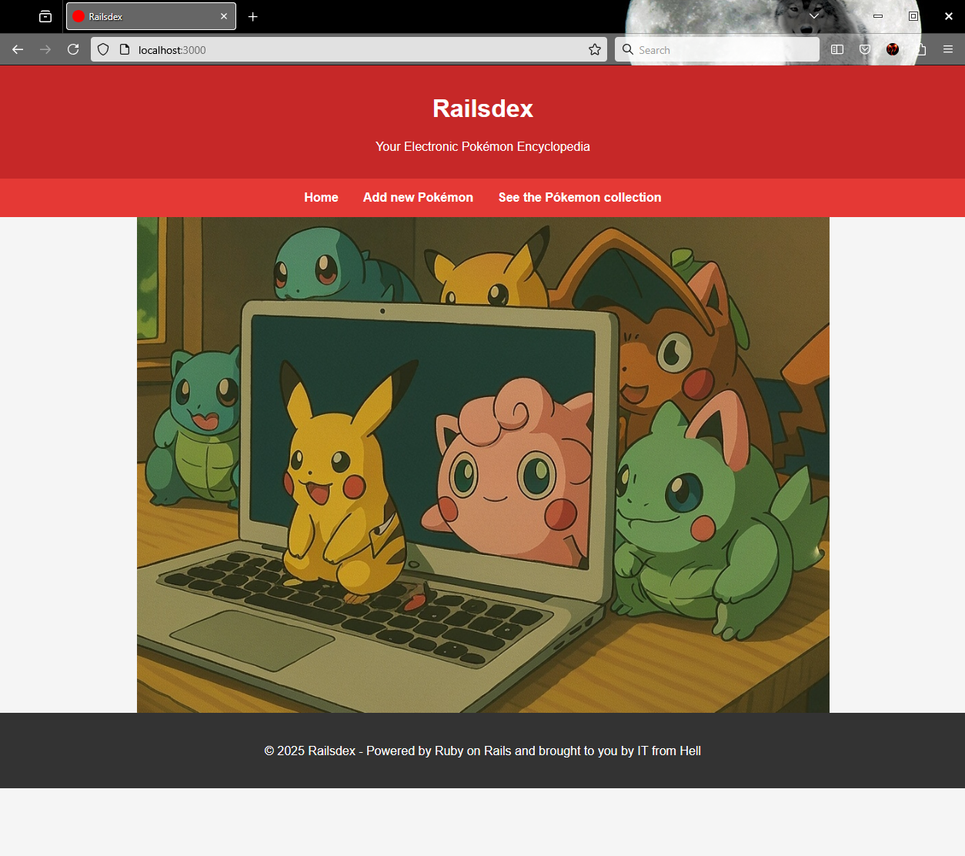This screenshot has width=965, height=856.
Task: Open the Extensions puzzle icon
Action: pos(920,49)
